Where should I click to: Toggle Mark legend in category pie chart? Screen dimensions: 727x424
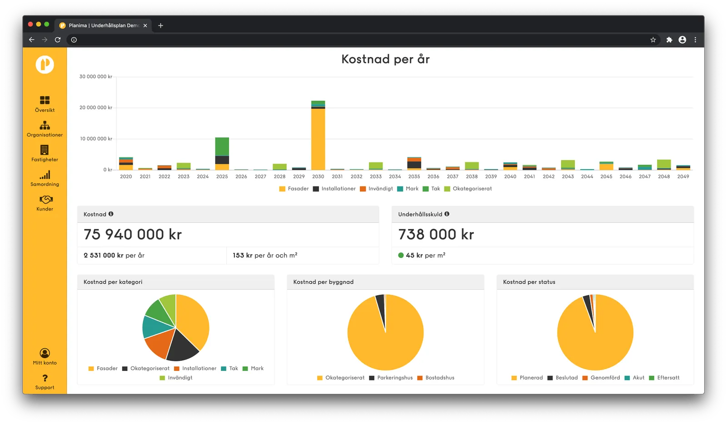(253, 368)
